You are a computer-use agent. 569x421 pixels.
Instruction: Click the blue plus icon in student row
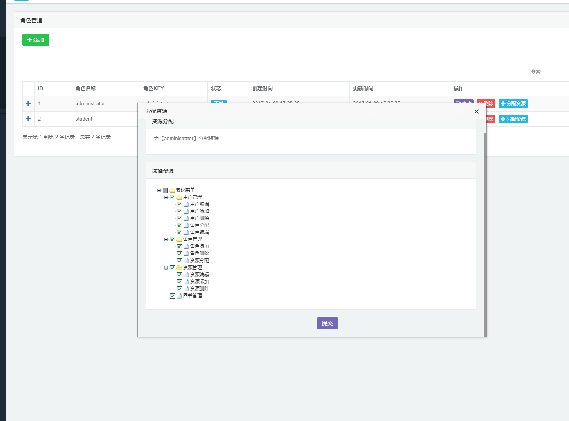click(x=28, y=119)
